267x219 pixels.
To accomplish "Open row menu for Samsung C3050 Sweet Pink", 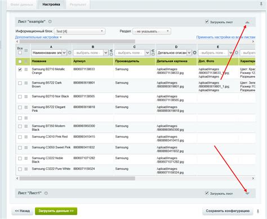I will coord(26,148).
